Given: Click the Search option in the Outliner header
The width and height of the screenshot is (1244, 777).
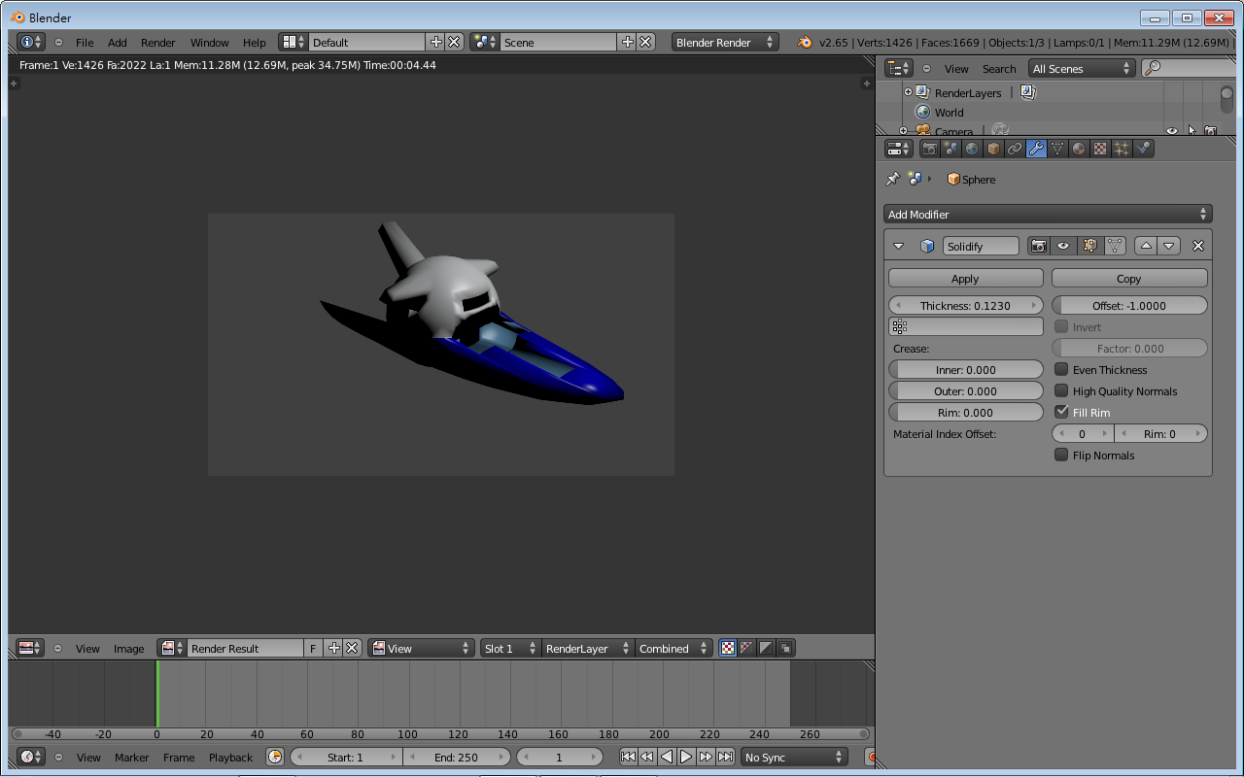Looking at the screenshot, I should tap(999, 68).
